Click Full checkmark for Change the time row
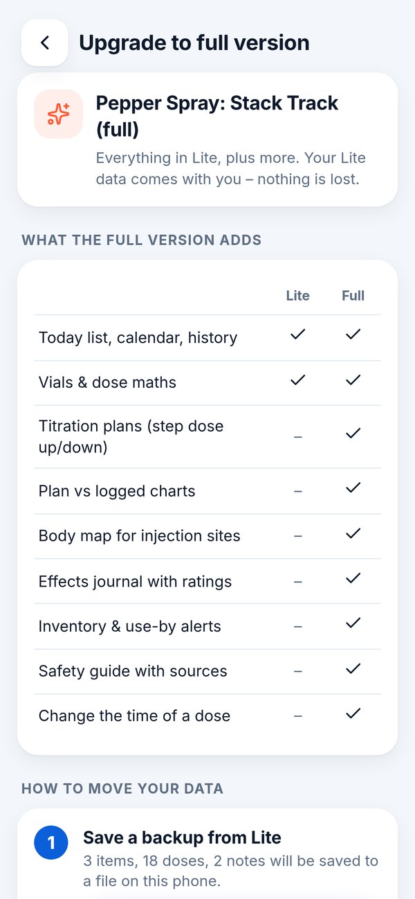The width and height of the screenshot is (415, 899). pos(353,713)
